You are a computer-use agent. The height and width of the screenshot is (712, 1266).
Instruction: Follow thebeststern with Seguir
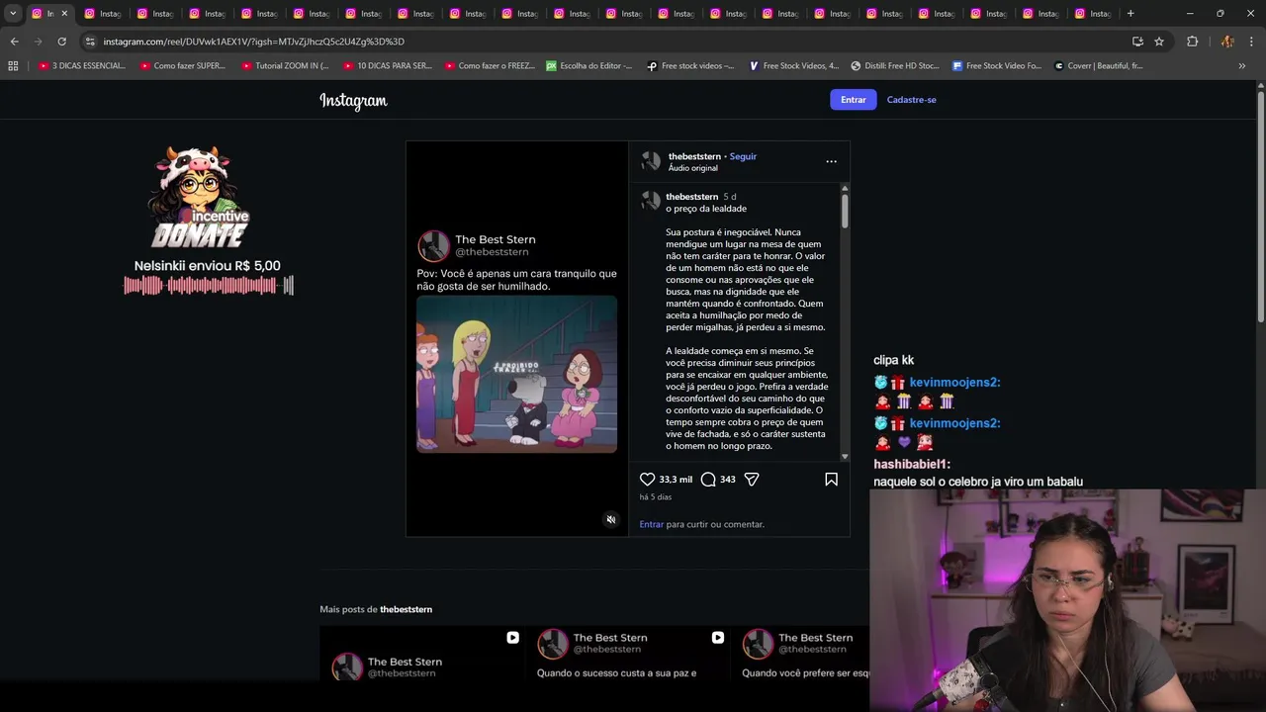pos(743,156)
